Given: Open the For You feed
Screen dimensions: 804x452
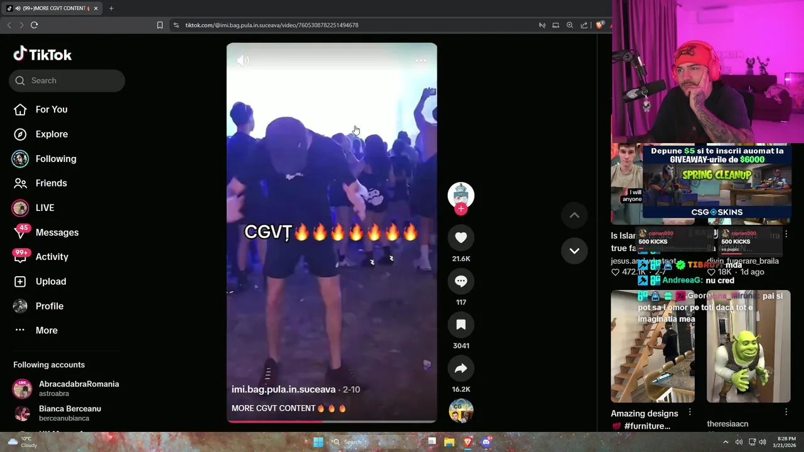Looking at the screenshot, I should [x=40, y=109].
